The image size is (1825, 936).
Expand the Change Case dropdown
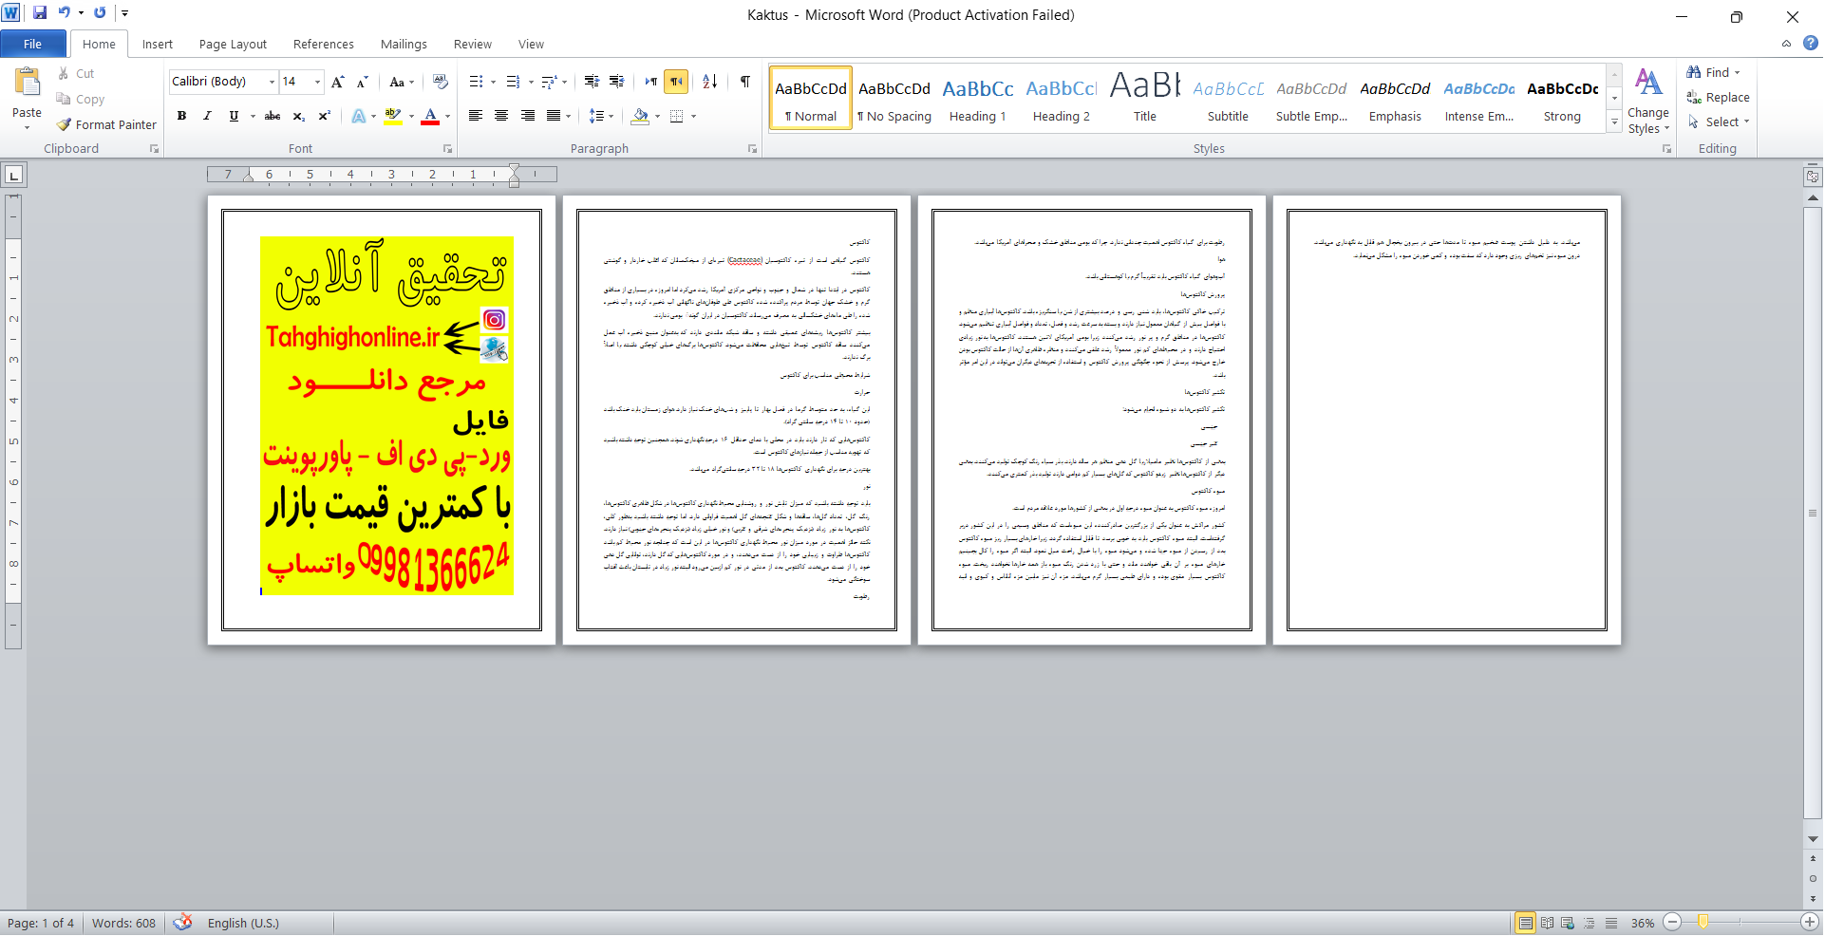pyautogui.click(x=412, y=82)
